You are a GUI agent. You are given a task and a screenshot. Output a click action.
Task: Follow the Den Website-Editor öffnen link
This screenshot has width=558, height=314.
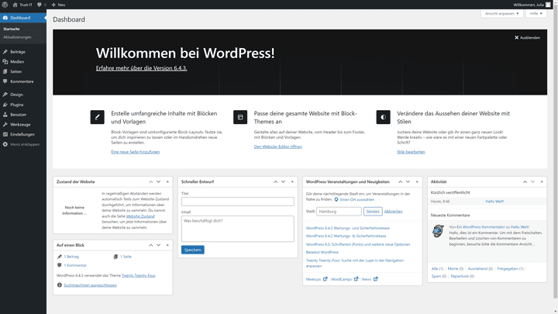click(278, 147)
